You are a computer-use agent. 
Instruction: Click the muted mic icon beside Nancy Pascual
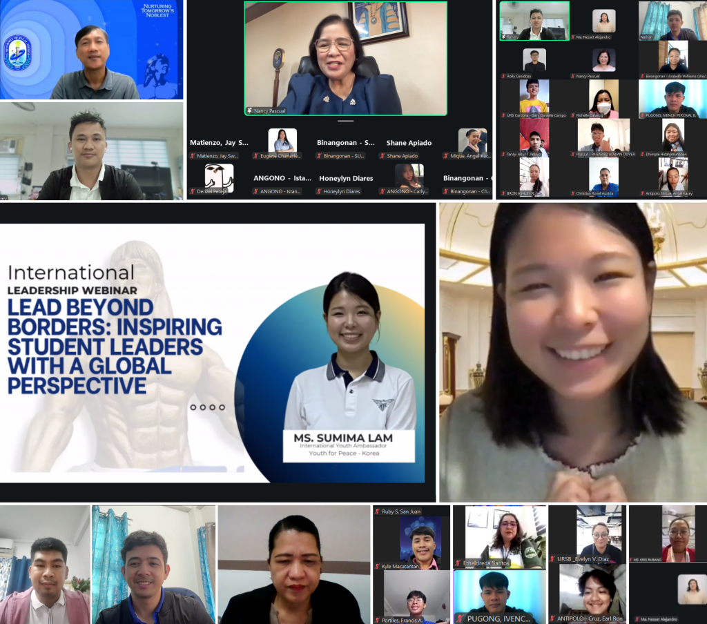573,77
